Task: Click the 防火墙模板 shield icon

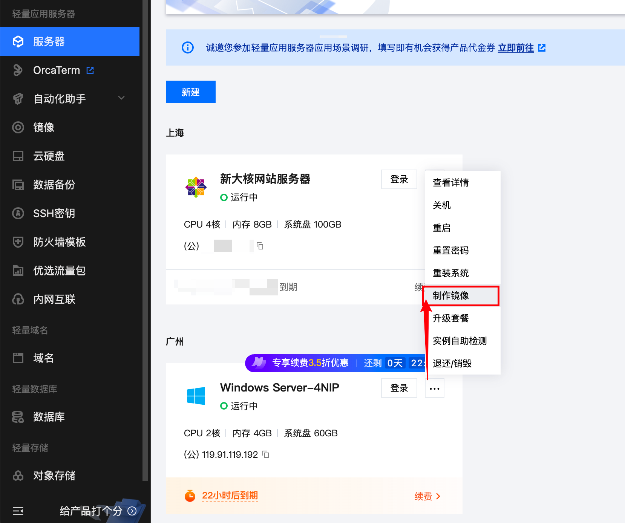Action: pos(18,242)
